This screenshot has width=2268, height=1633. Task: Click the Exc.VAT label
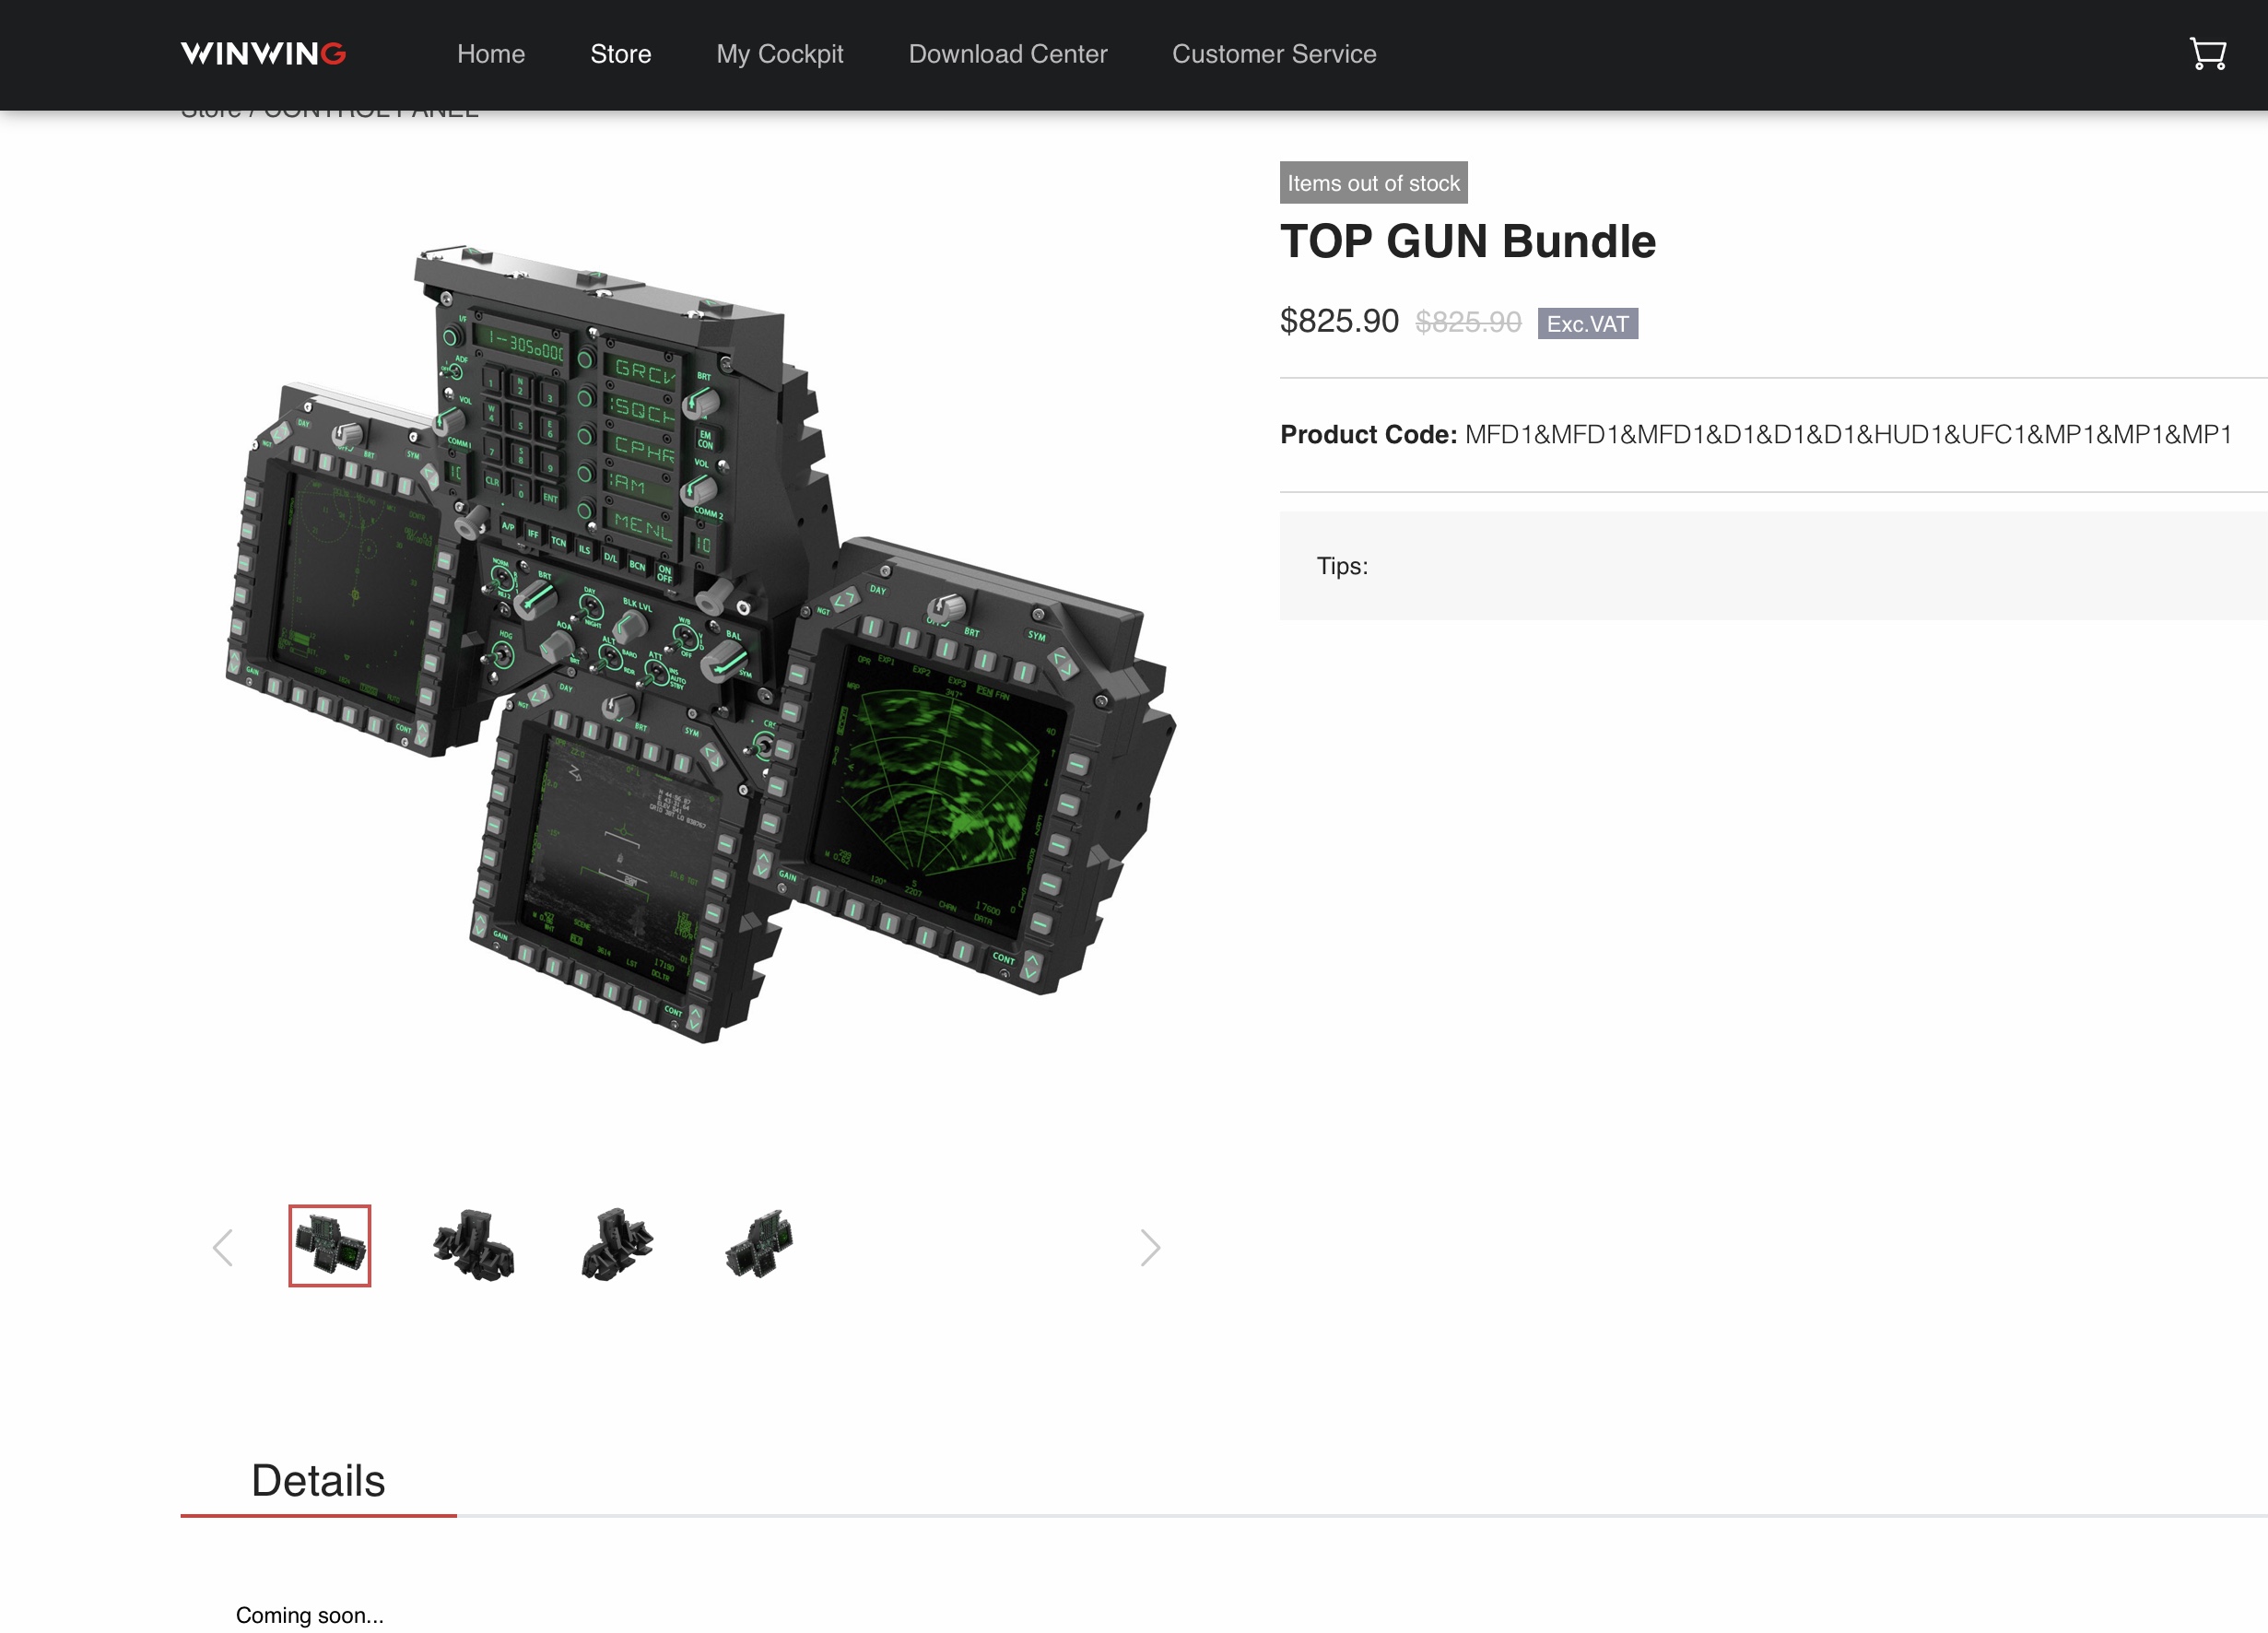(1587, 324)
